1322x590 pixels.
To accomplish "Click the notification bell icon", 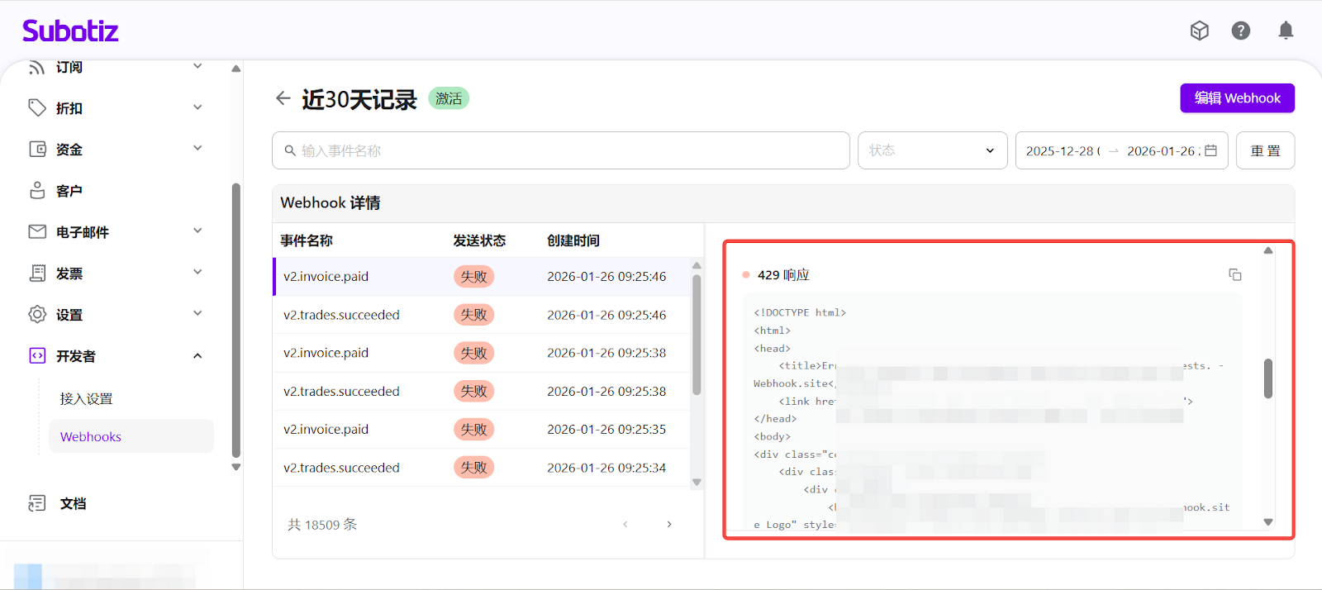I will tap(1286, 31).
